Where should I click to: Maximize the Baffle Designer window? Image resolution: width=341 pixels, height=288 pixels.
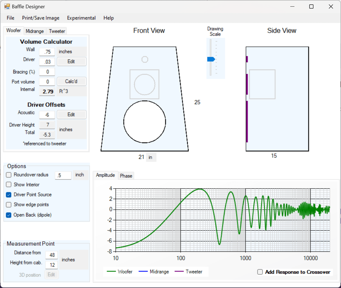pos(312,7)
